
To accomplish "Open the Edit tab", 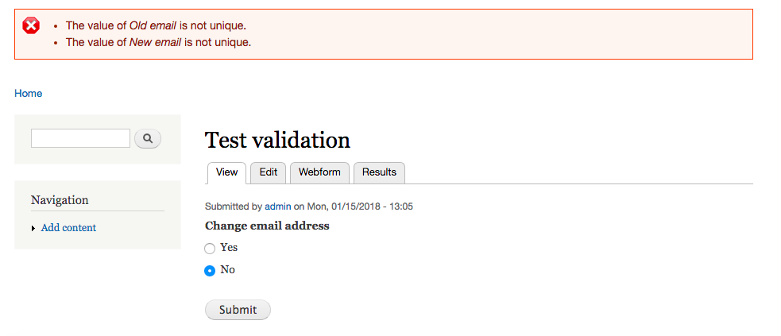I will [x=268, y=172].
